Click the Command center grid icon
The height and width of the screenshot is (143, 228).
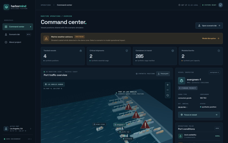click(6, 27)
